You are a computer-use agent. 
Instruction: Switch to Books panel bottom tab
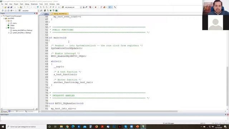(11, 111)
